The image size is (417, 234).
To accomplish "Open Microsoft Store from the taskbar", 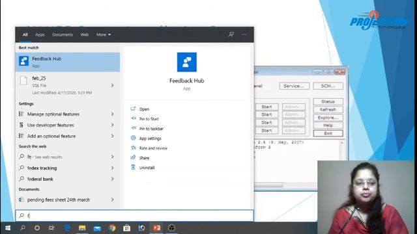I will tap(126, 228).
